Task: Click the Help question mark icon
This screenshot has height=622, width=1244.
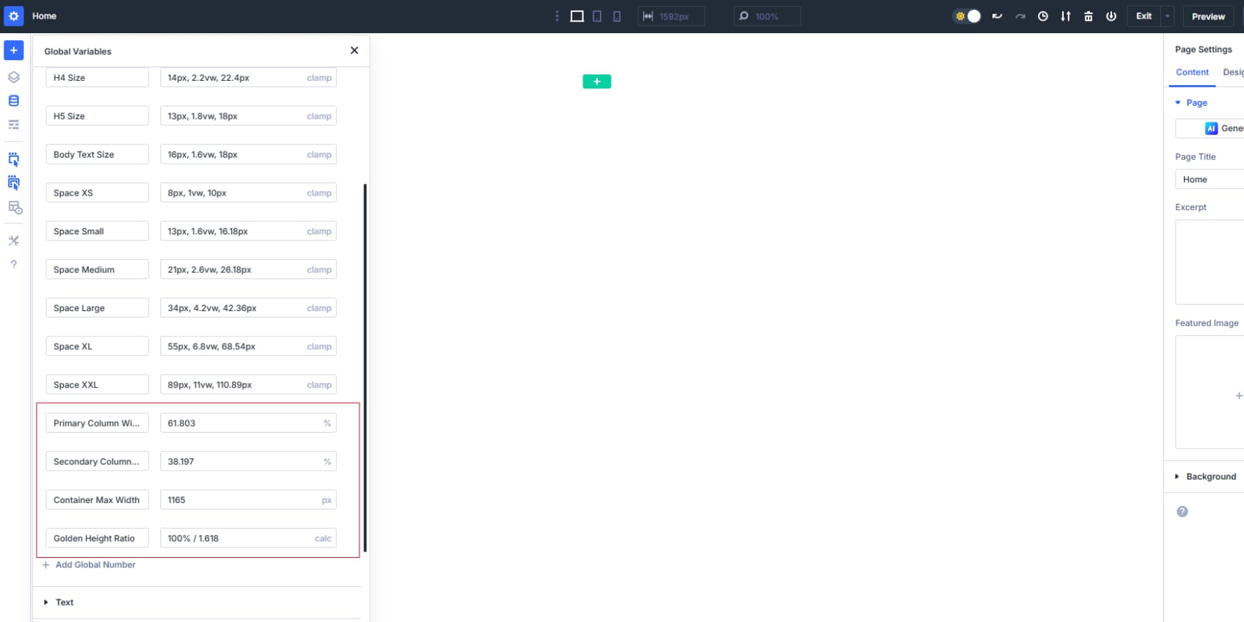Action: point(13,264)
